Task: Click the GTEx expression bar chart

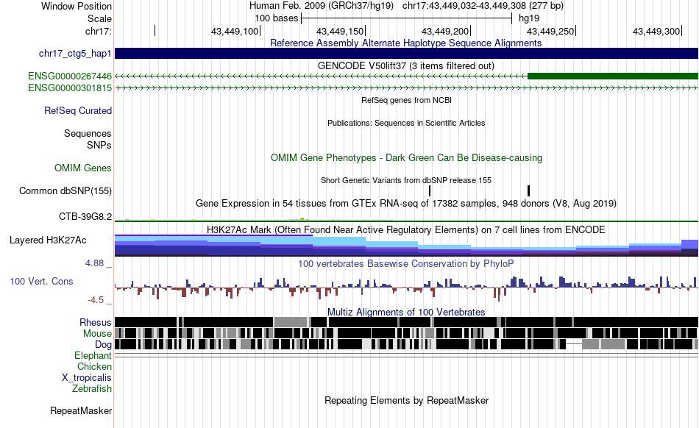Action: [x=406, y=220]
